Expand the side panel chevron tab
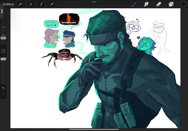This screenshot has height=131, width=188. [x=2, y=11]
